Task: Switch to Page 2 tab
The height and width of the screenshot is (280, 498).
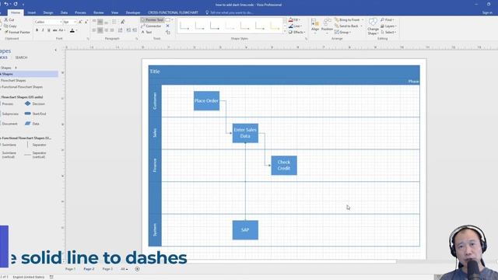Action: click(x=89, y=269)
